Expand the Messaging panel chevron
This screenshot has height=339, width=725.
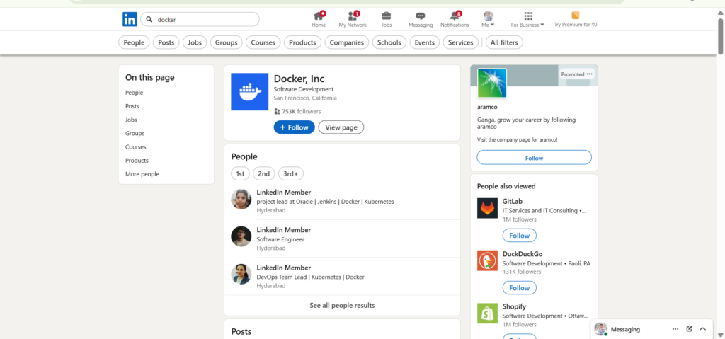click(702, 329)
